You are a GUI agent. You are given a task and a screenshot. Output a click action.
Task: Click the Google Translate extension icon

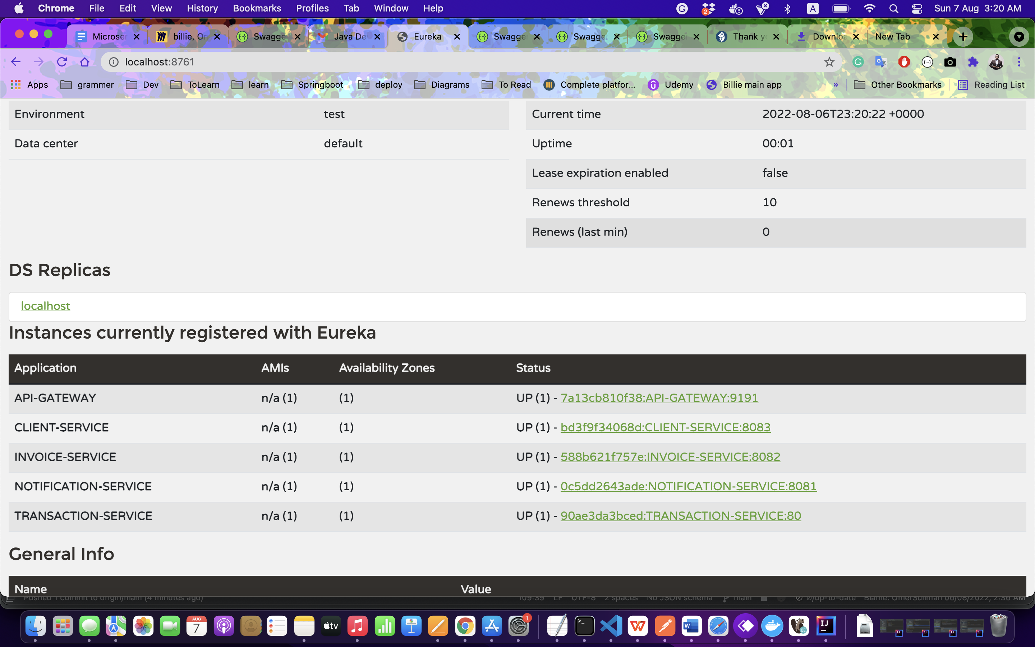[880, 62]
